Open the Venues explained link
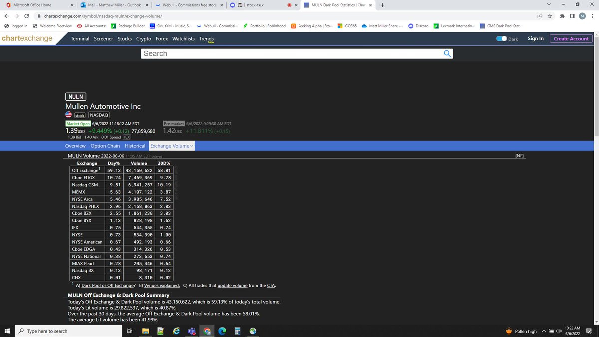This screenshot has height=337, width=599. 162,285
